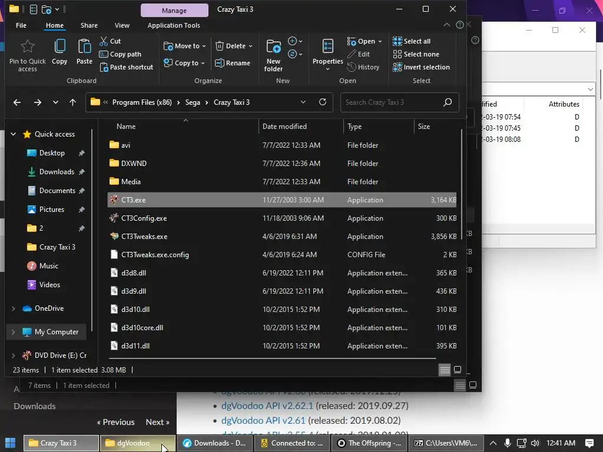The height and width of the screenshot is (452, 603).
Task: Click the Paste clipboard icon
Action: (84, 46)
